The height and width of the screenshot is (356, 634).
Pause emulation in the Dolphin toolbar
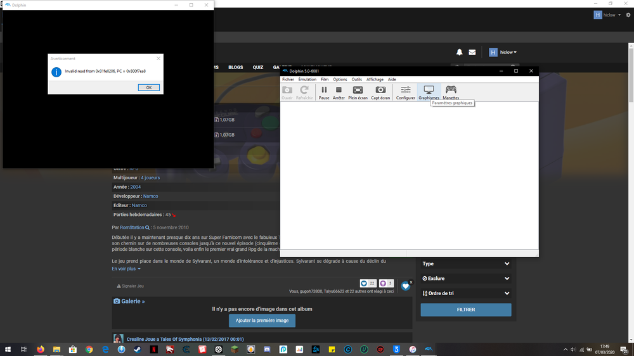(x=324, y=92)
